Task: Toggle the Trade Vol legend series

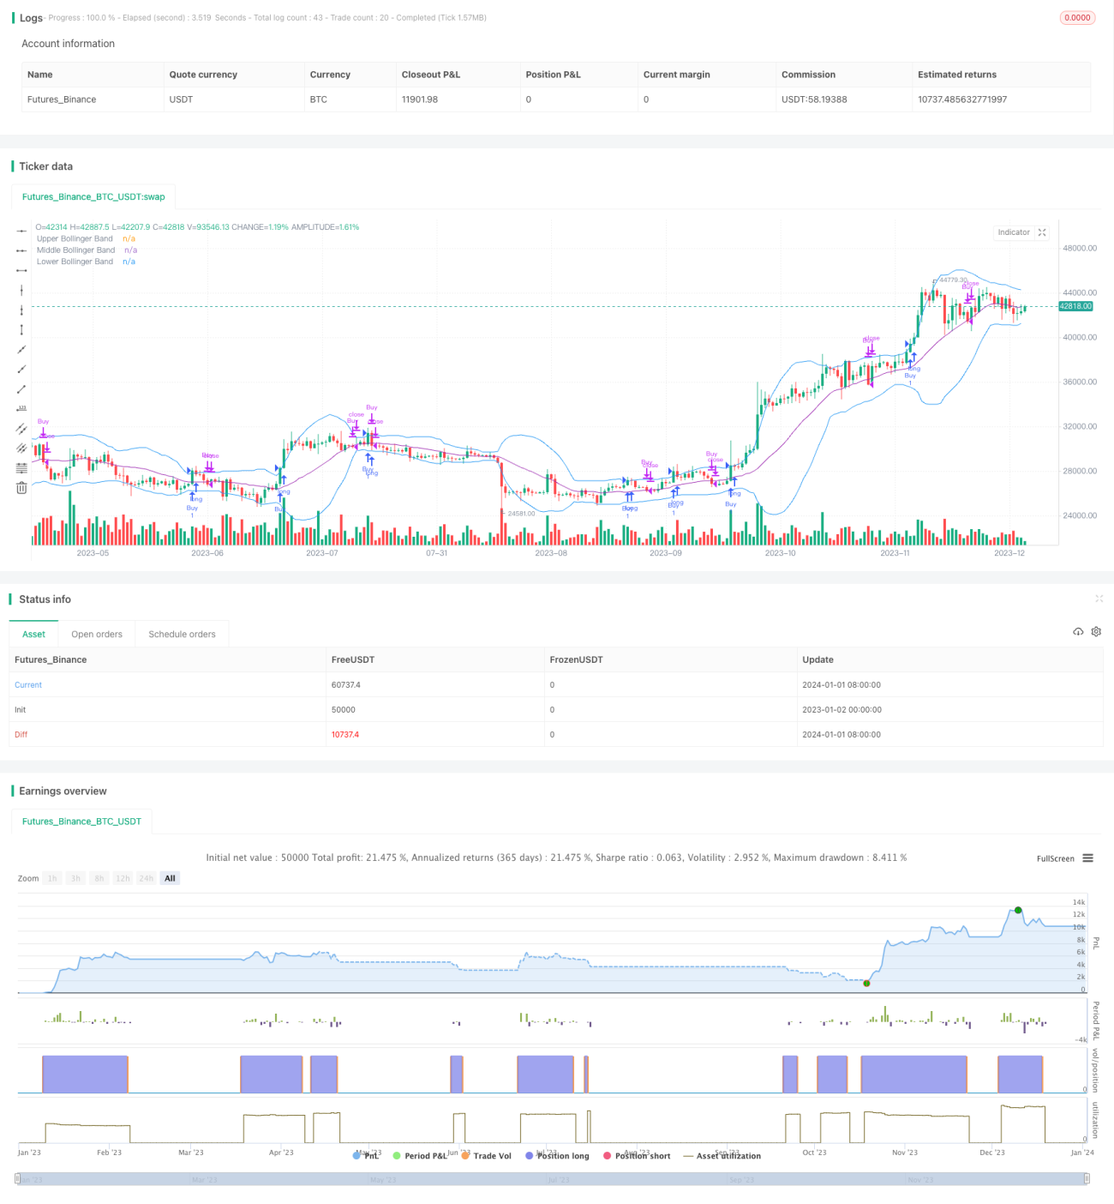Action: (x=486, y=1156)
